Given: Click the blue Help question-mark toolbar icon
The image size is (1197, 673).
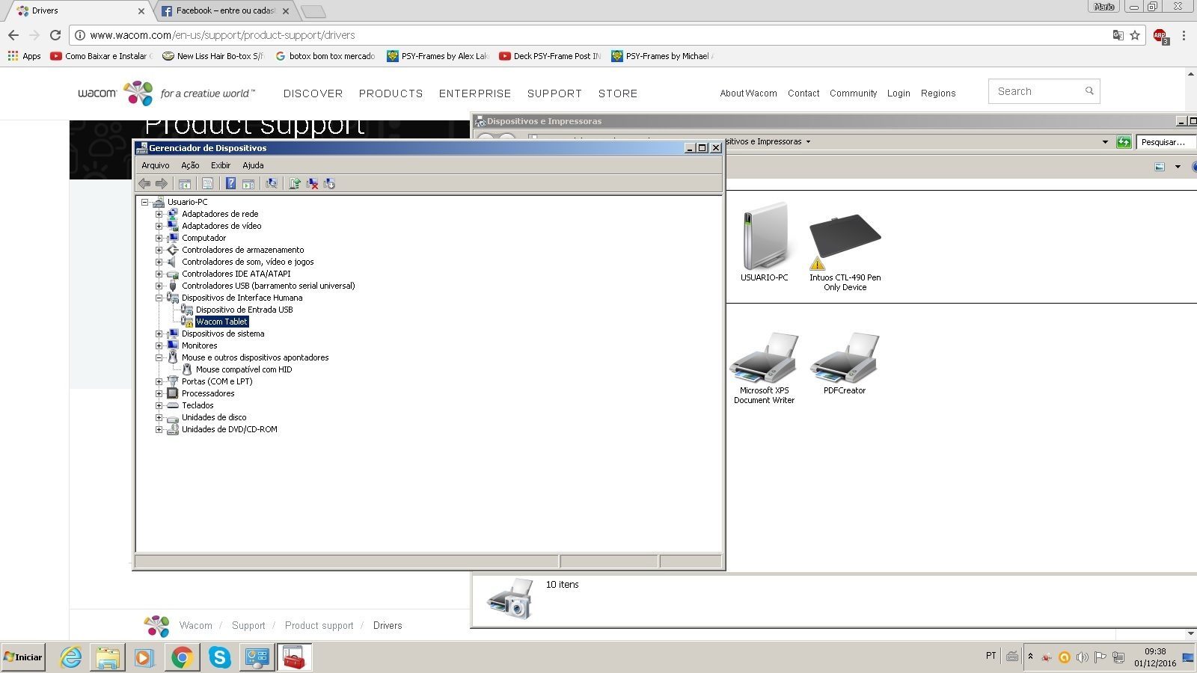Looking at the screenshot, I should [x=231, y=183].
